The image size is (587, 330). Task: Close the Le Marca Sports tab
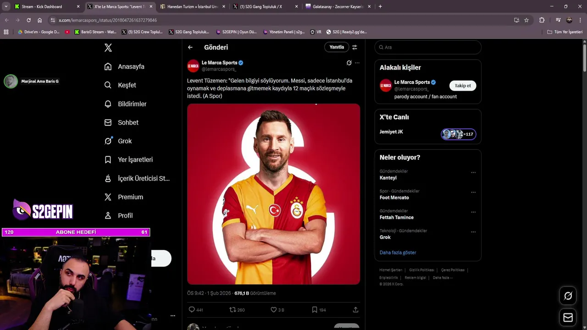point(151,6)
